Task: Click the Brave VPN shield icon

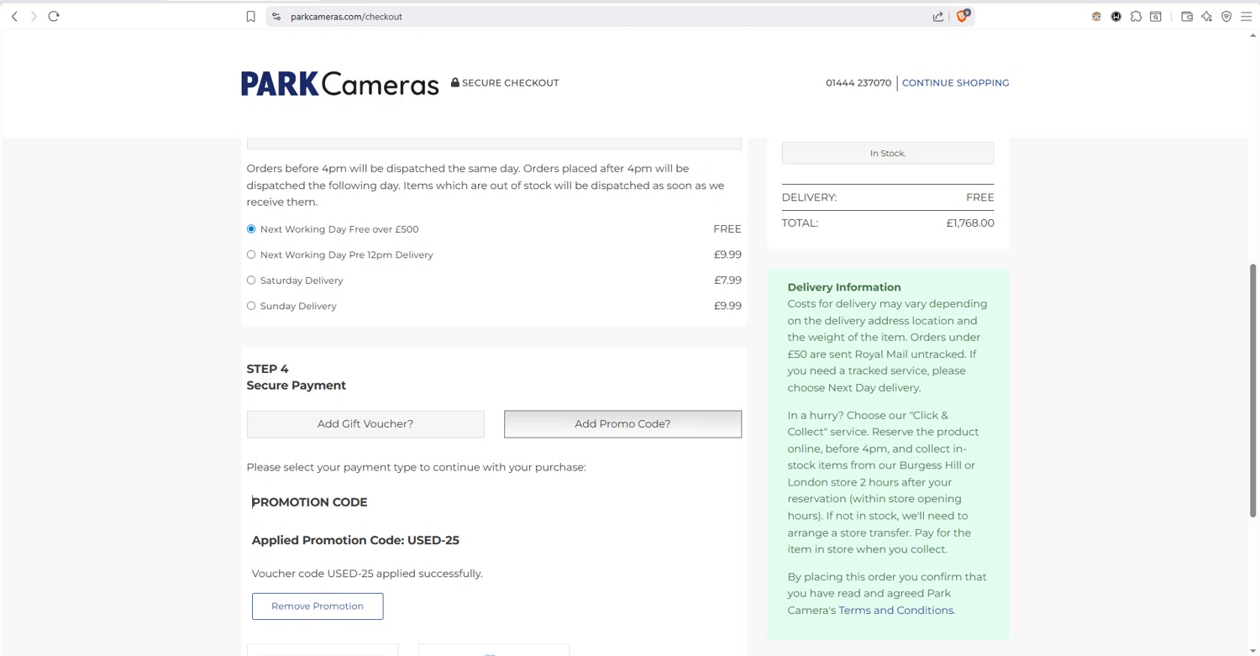Action: (1226, 16)
